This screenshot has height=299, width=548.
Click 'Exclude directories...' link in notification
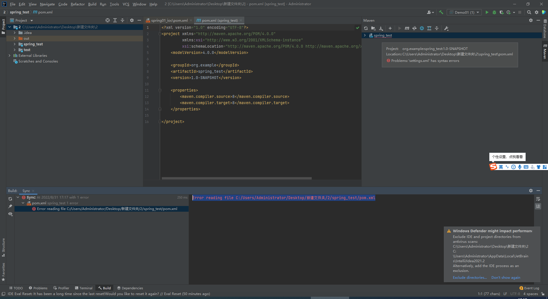[x=470, y=278]
